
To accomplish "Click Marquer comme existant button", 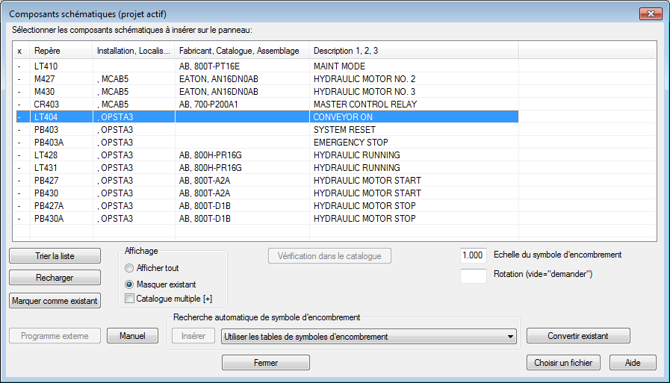I will coord(55,301).
